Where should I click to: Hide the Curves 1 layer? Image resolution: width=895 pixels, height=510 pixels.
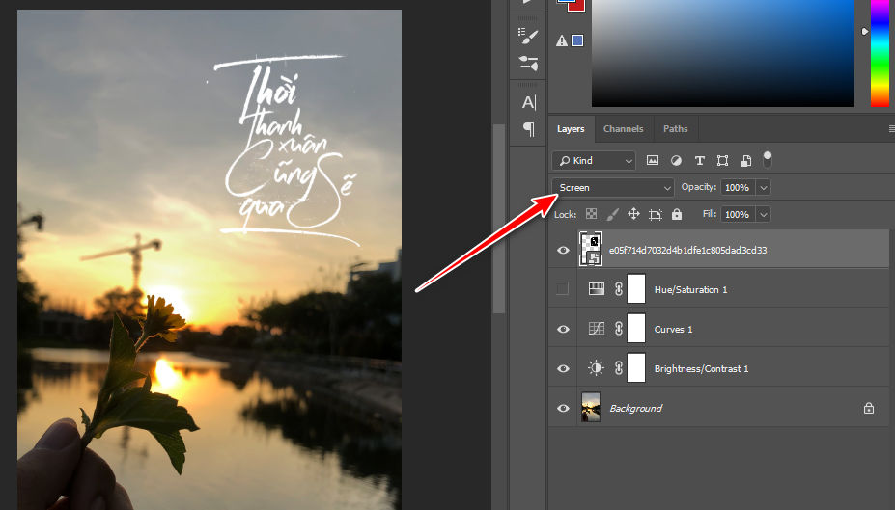(x=563, y=330)
